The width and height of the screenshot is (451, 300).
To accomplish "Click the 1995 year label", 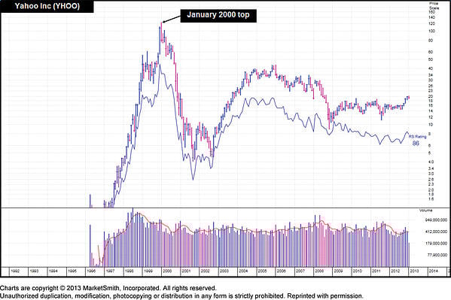I will pos(72,271).
